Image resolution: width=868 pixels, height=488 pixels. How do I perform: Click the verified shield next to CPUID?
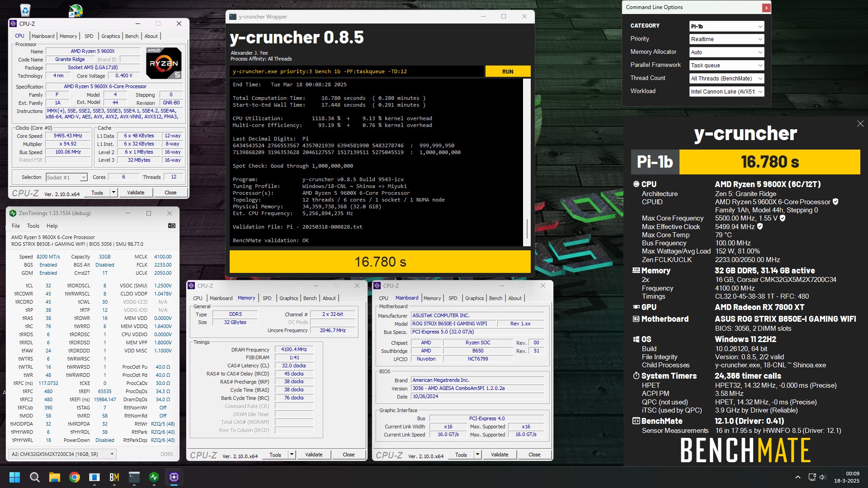[x=835, y=202]
